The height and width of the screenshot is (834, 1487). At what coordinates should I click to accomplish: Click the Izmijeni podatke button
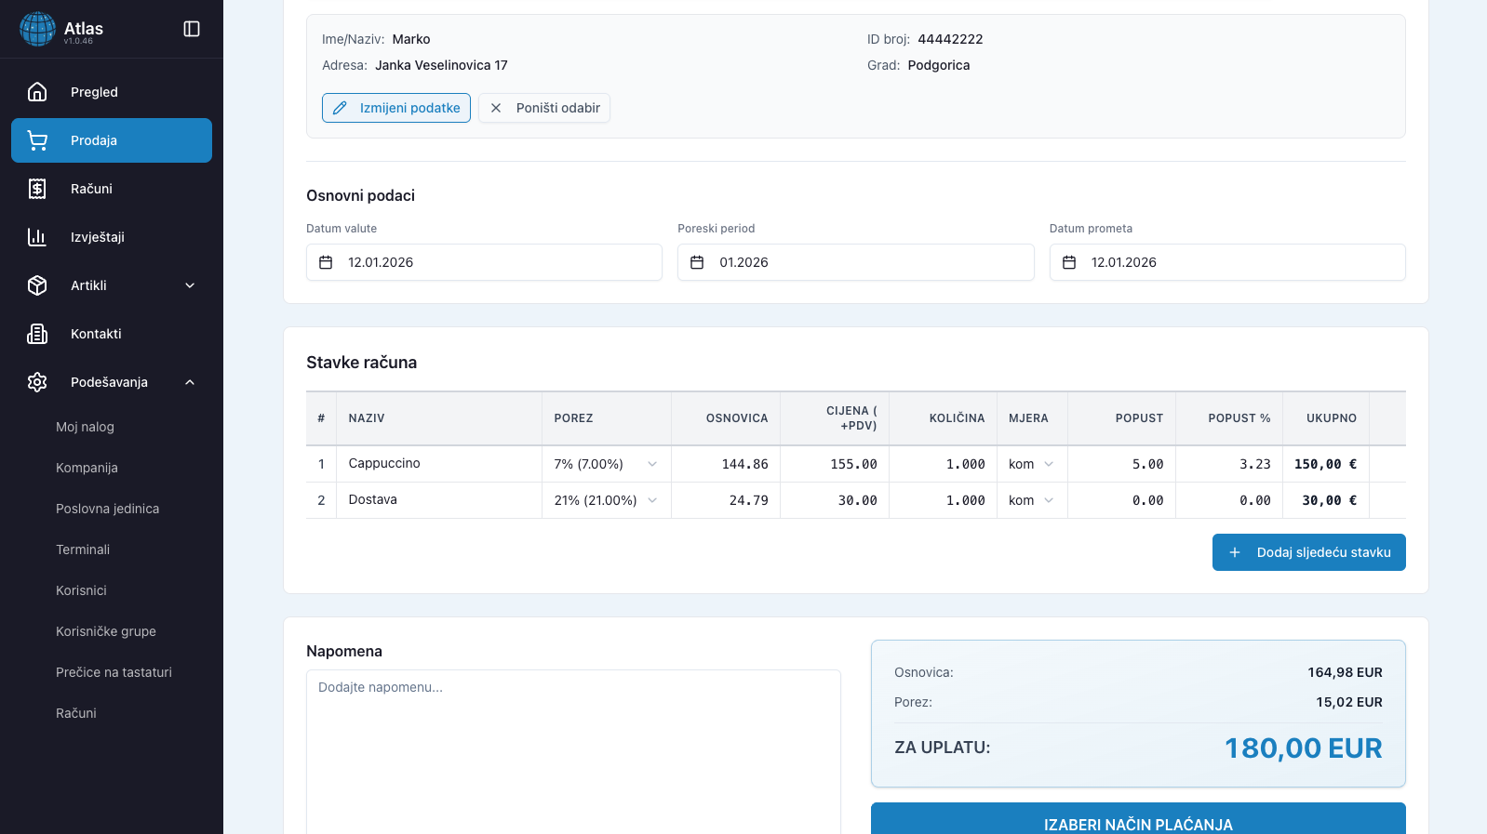pyautogui.click(x=396, y=108)
